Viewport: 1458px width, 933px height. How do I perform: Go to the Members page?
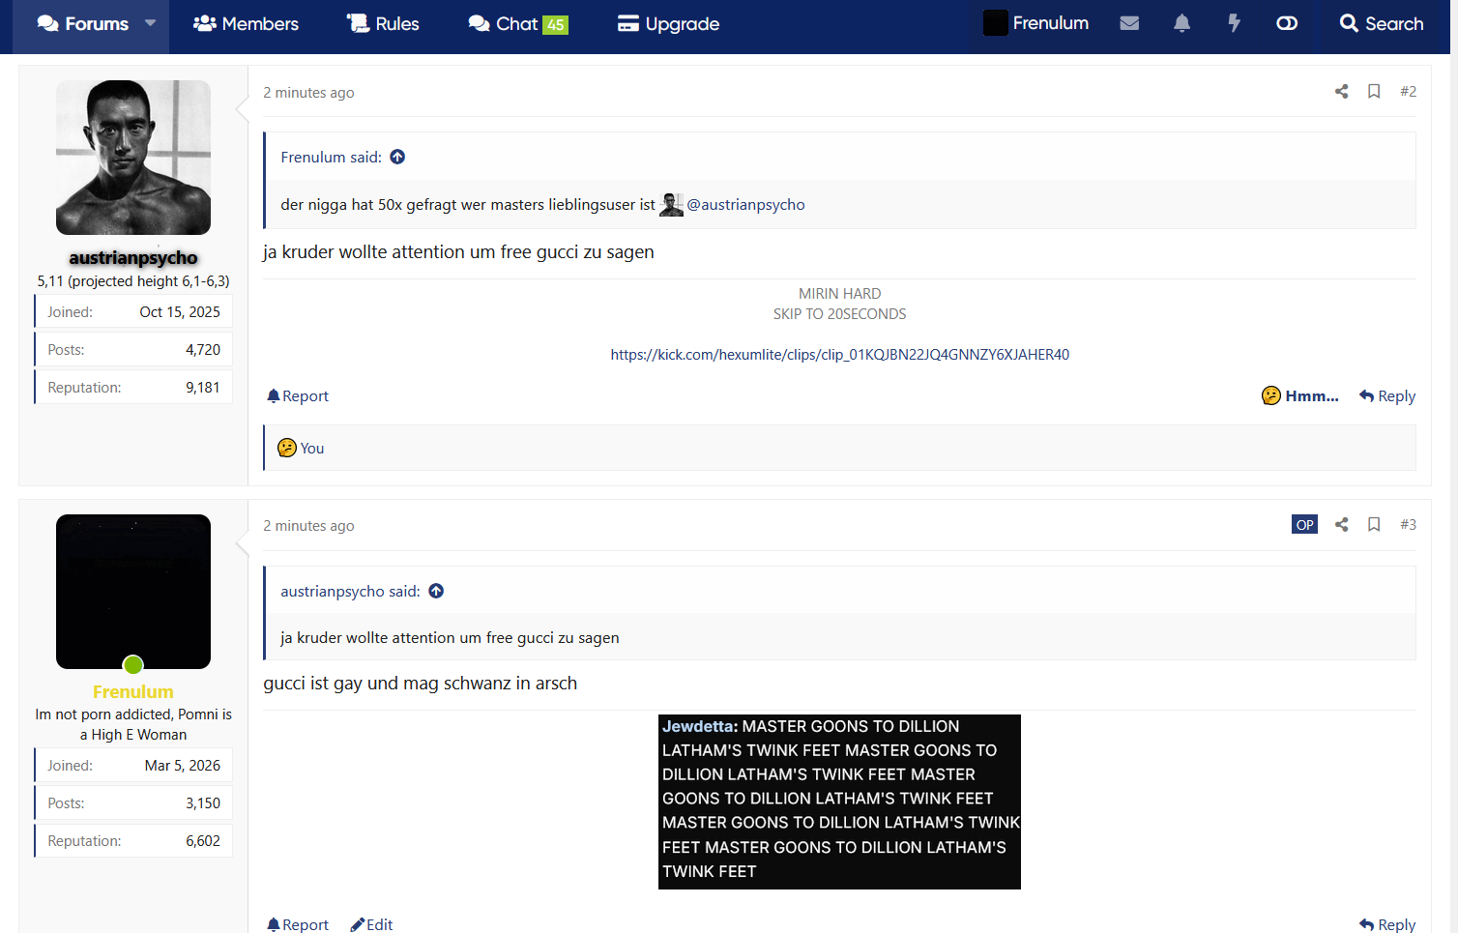tap(246, 23)
